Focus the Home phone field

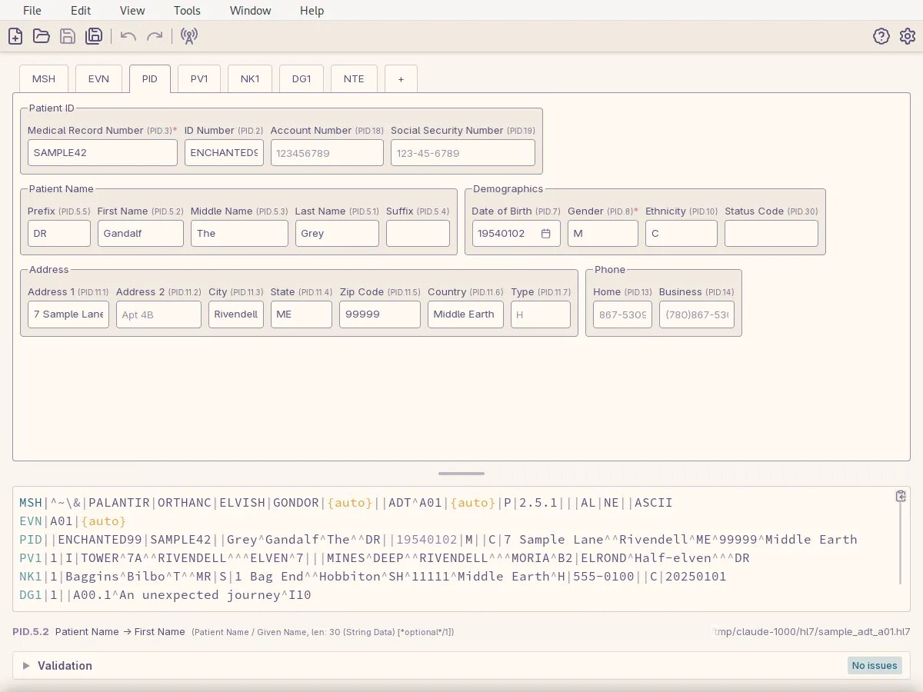(x=622, y=314)
